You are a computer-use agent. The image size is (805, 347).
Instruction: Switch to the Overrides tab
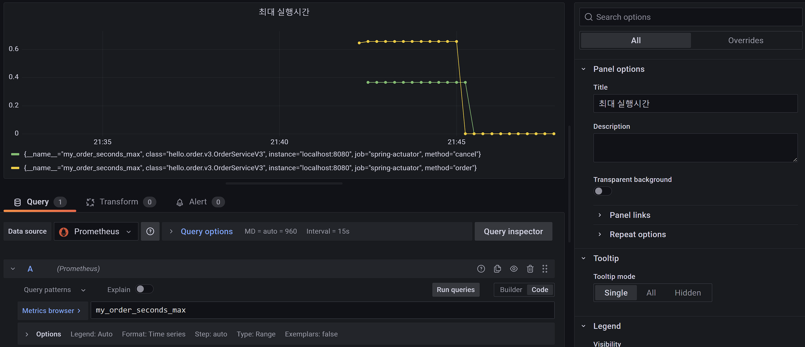[x=745, y=41]
